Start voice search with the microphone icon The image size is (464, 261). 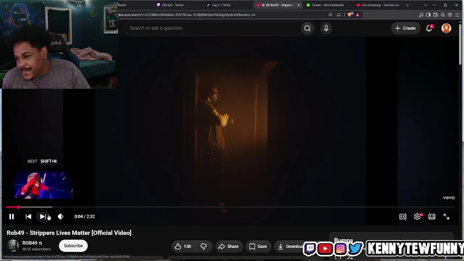coord(326,28)
